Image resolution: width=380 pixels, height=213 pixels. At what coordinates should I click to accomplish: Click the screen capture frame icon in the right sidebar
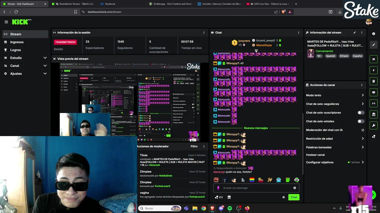(x=373, y=59)
